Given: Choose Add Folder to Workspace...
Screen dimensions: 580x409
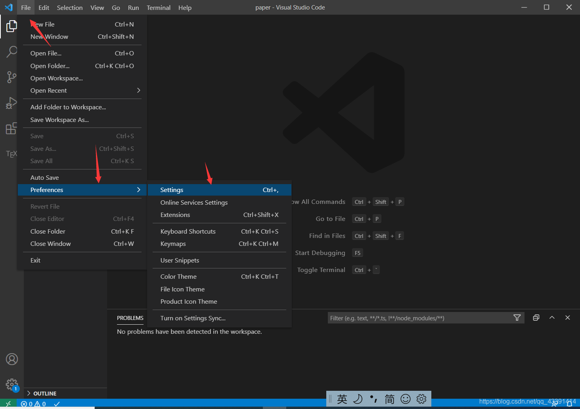Looking at the screenshot, I should click(82, 107).
